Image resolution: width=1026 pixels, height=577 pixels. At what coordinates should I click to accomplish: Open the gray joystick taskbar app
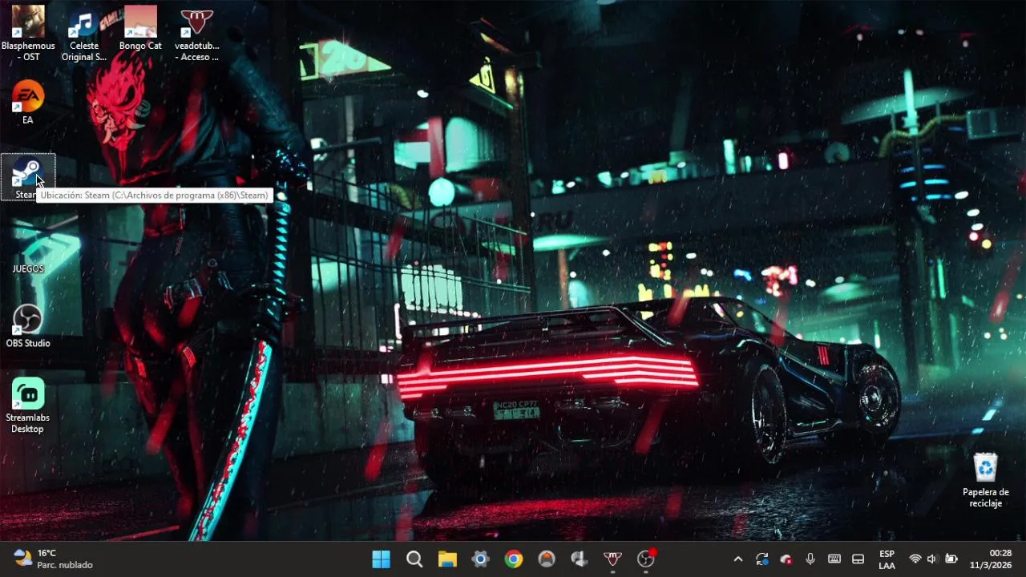click(580, 559)
